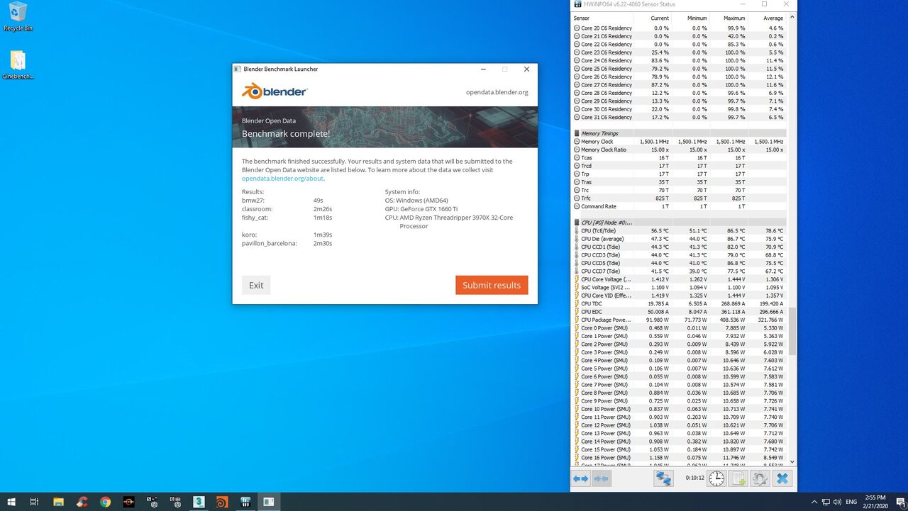
Task: Open HWiNFO sensor settings gear icon
Action: (760, 479)
